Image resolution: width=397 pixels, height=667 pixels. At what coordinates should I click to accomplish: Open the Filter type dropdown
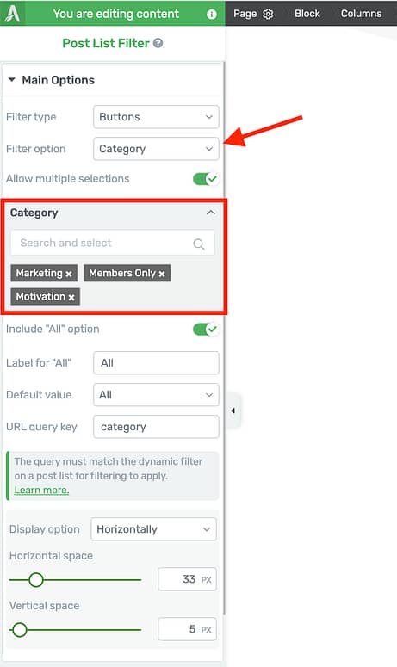point(156,117)
